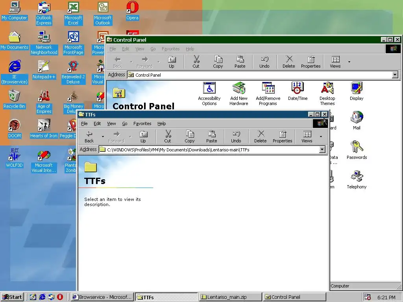The image size is (403, 302).
Task: Open Mail applet in Control Panel
Action: click(357, 120)
